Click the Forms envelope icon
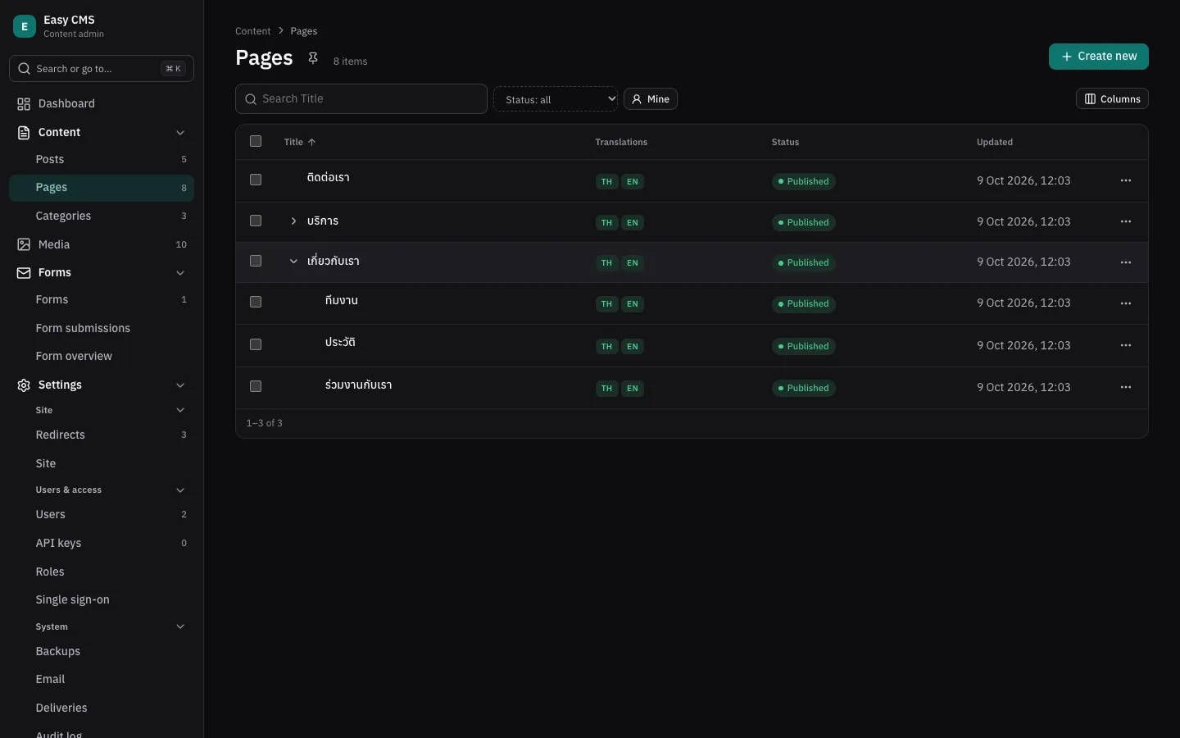The width and height of the screenshot is (1180, 738). 24,272
